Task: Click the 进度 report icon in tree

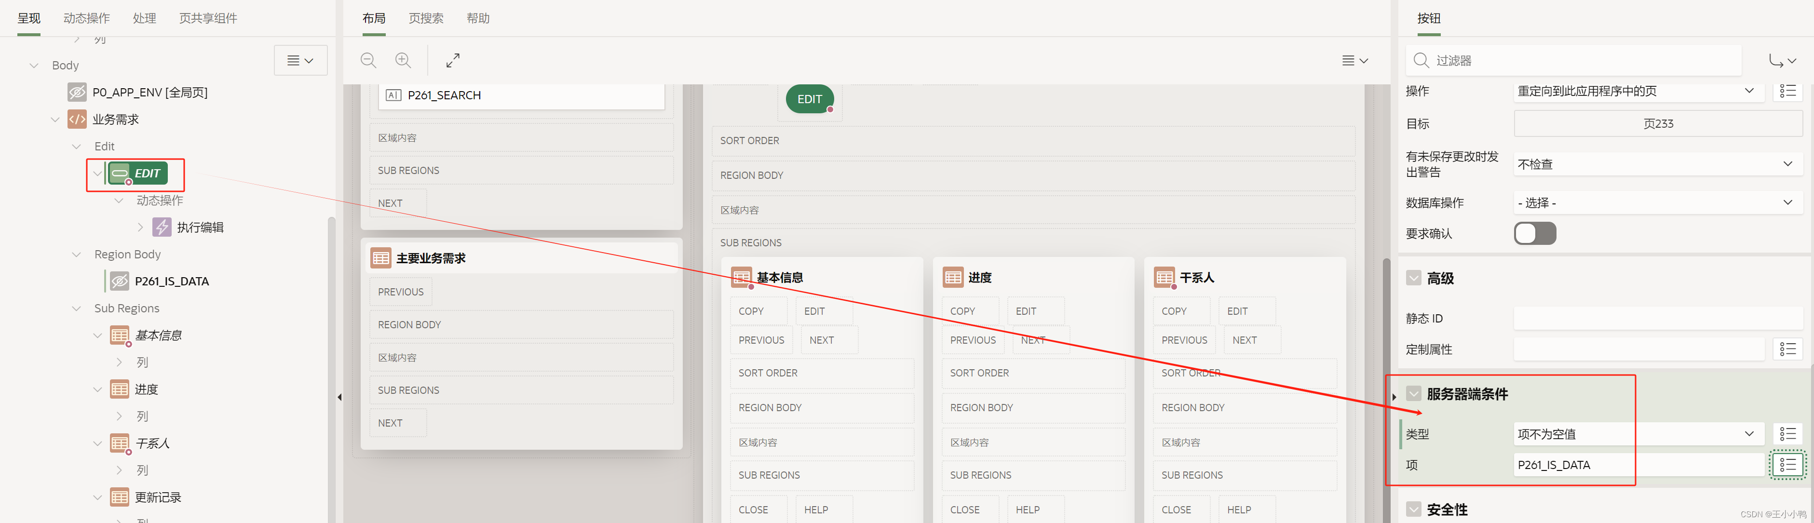Action: click(120, 389)
